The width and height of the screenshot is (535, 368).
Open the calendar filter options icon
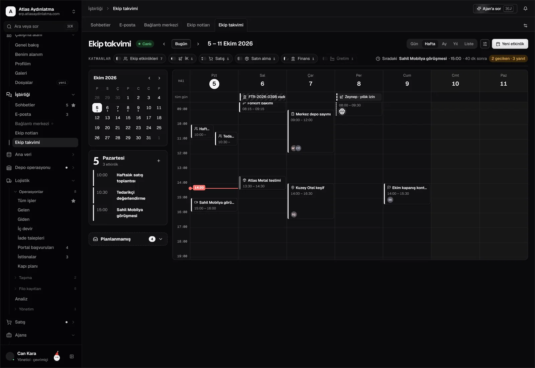[485, 44]
